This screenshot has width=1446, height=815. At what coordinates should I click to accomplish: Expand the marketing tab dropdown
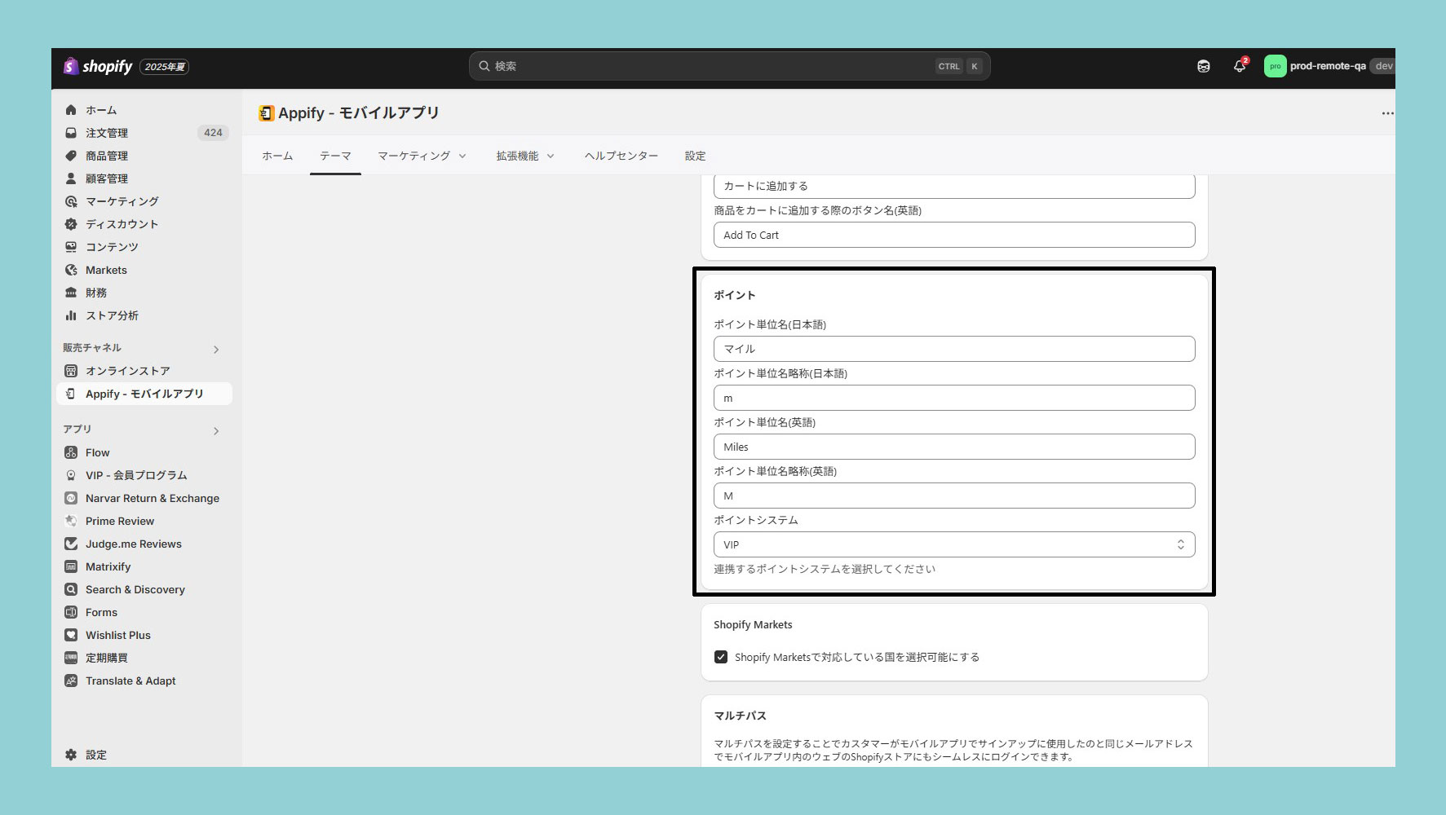coord(462,156)
